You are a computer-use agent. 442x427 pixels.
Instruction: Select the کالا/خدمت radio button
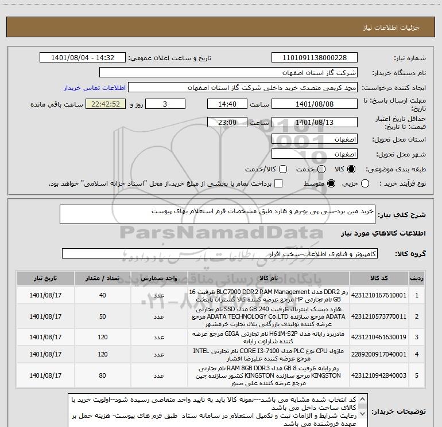(x=283, y=169)
